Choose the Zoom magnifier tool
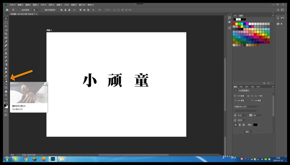The image size is (290, 165). click(6, 95)
